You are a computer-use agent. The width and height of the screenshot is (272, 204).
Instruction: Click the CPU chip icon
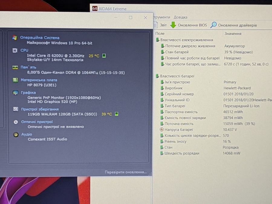pyautogui.click(x=15, y=50)
